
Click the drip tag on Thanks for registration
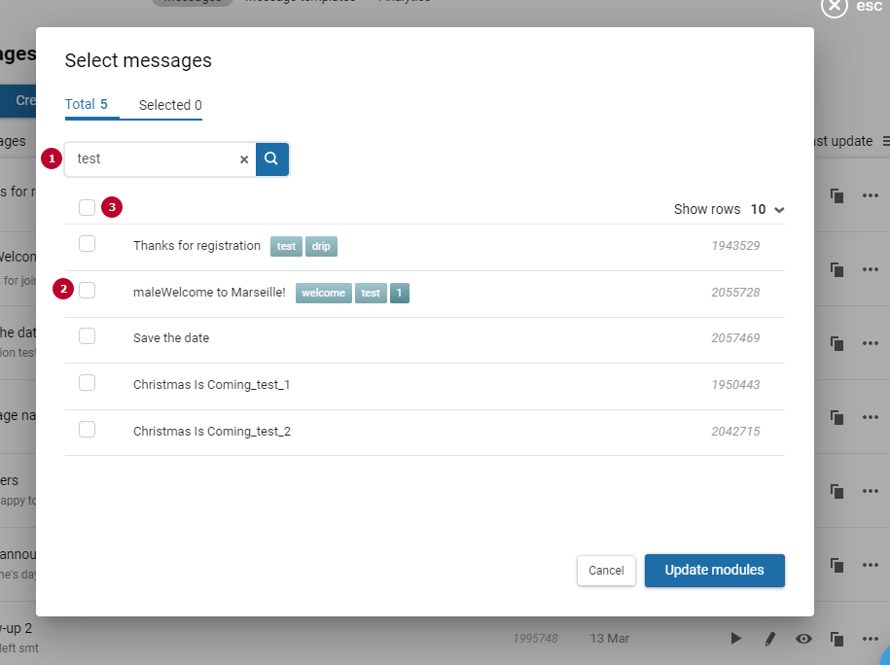[321, 246]
